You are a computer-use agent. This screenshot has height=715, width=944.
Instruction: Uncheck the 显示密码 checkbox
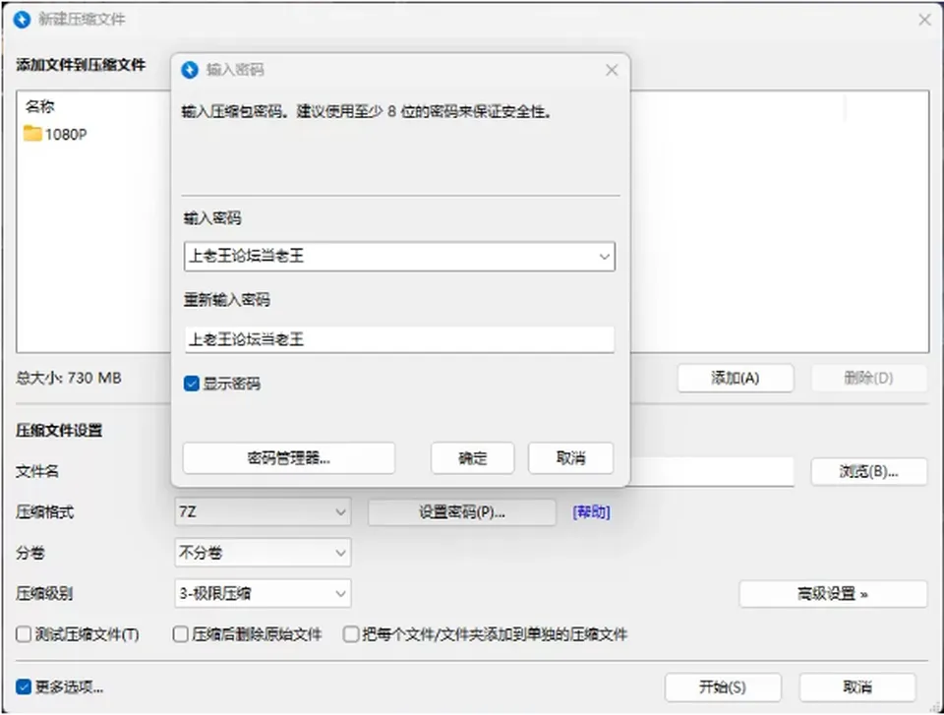(192, 384)
